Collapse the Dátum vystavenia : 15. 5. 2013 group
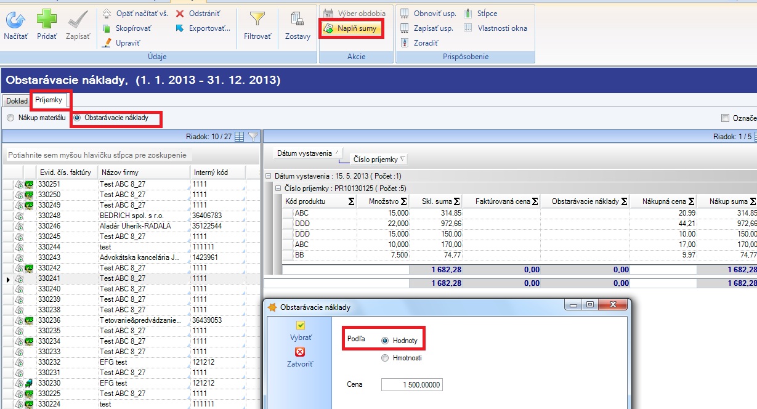This screenshot has height=409, width=757. [x=268, y=176]
